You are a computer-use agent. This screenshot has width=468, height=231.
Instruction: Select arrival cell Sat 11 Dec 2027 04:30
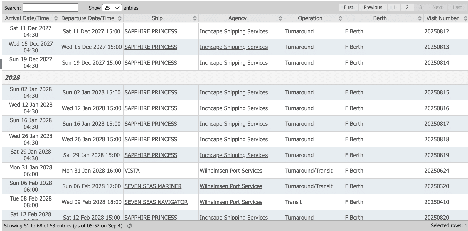(x=31, y=31)
